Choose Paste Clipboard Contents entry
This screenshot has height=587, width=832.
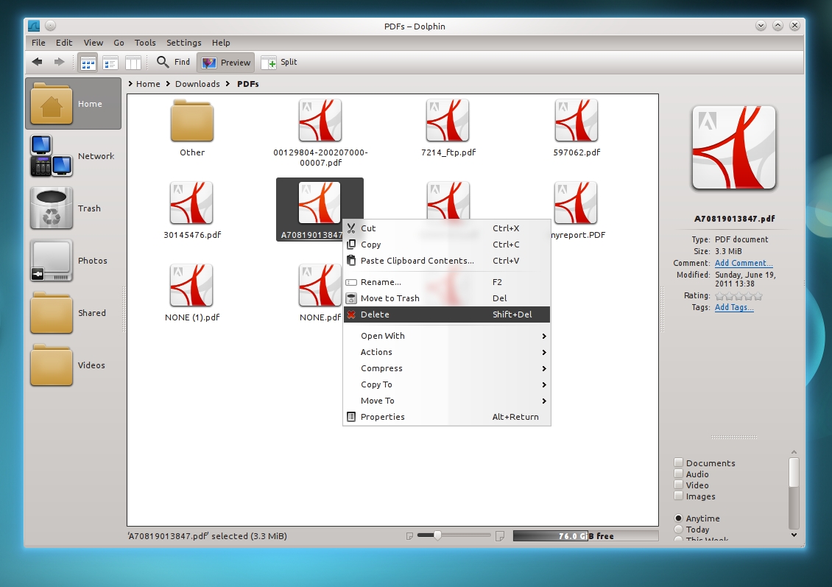pos(447,261)
